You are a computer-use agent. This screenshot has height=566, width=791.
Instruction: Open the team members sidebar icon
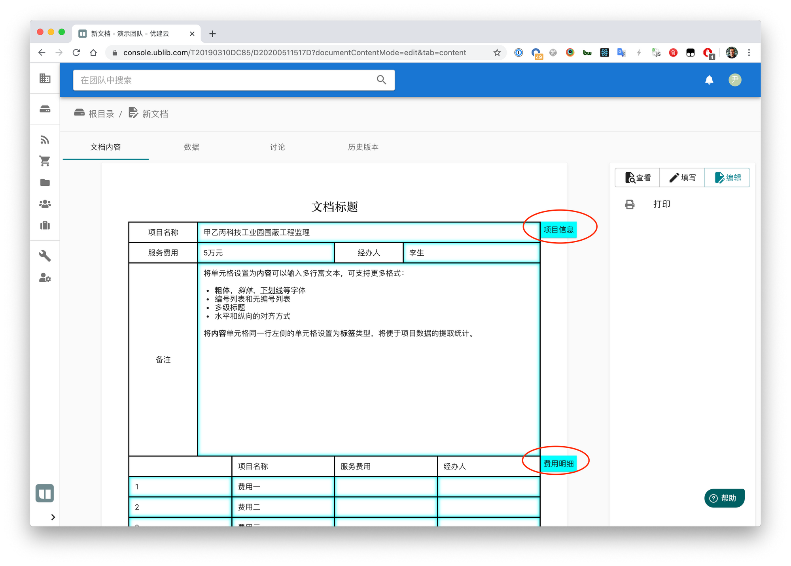click(x=45, y=204)
